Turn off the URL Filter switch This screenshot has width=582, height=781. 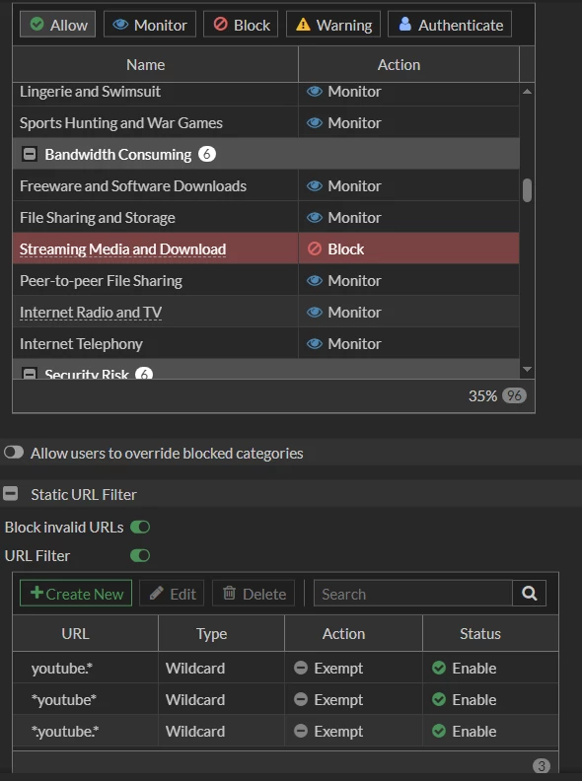[140, 555]
